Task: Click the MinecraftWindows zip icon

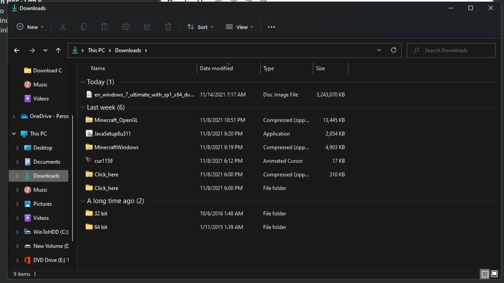Action: (x=89, y=147)
